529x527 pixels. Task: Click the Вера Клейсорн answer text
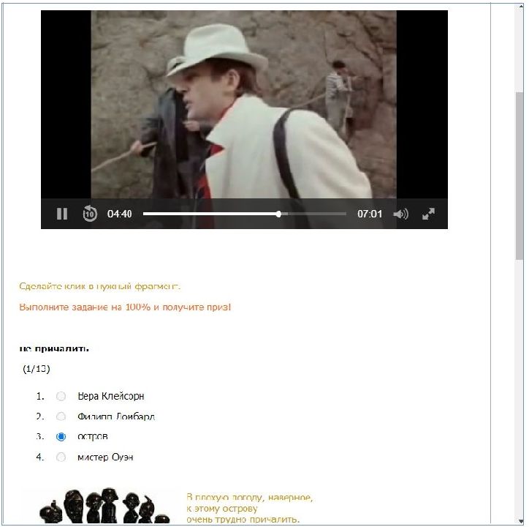click(x=110, y=396)
